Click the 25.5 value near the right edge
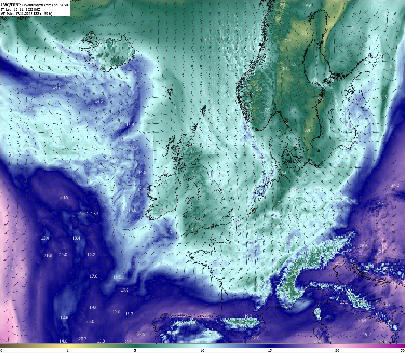Image resolution: width=405 pixels, height=353 pixels. [386, 305]
